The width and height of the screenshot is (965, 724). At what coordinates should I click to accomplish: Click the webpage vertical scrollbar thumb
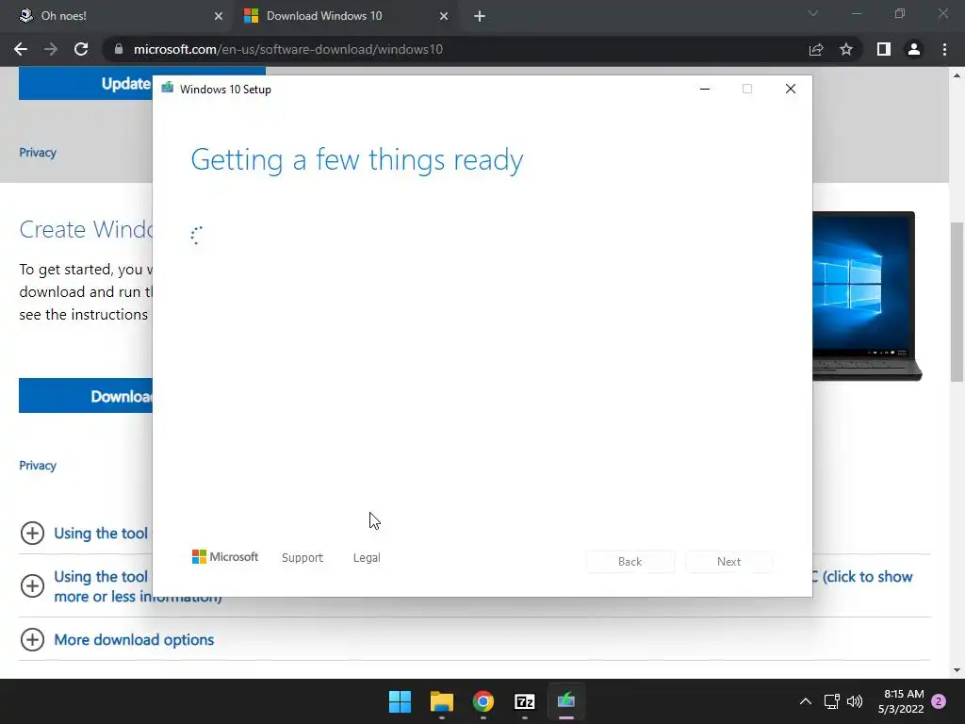coord(957,302)
